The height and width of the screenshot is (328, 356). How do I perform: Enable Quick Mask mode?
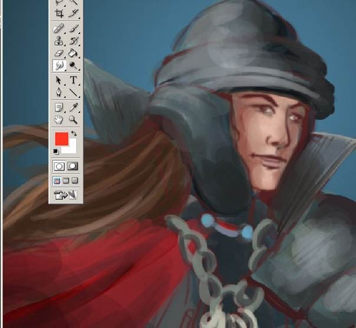coord(72,166)
